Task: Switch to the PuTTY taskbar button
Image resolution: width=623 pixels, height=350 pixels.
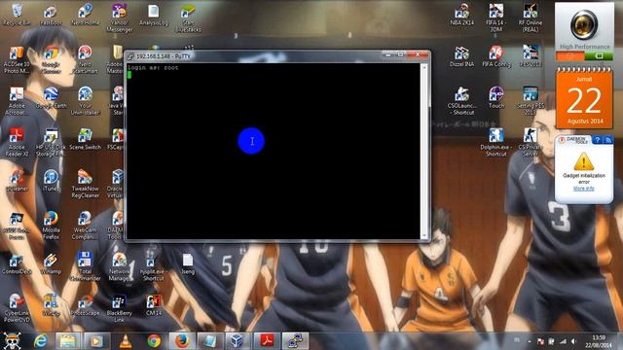Action: coord(295,341)
